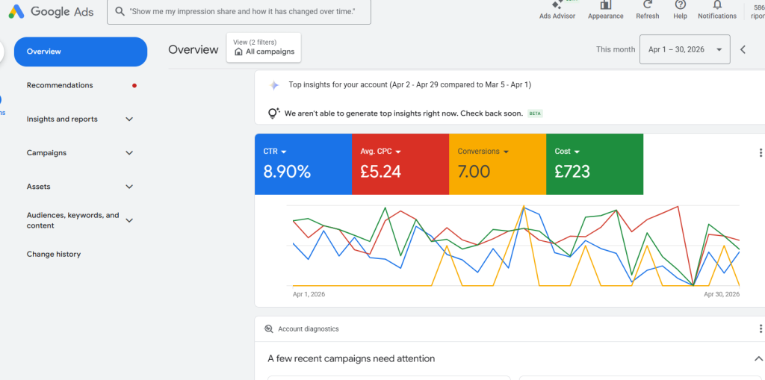Select the yellow Conversions 7.00 tile
765x380 pixels.
tap(497, 164)
